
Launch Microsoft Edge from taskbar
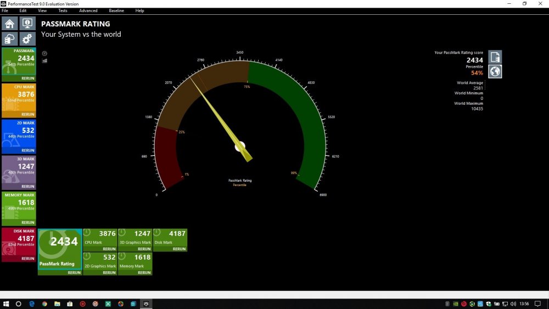[32, 304]
